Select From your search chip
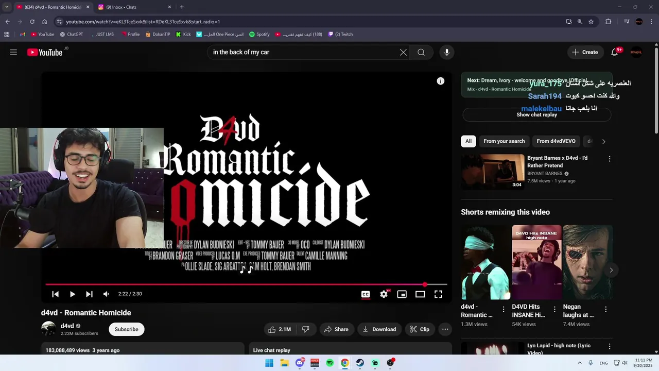This screenshot has height=371, width=659. (504, 141)
